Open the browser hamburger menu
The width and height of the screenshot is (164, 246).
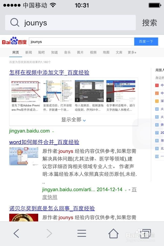pyautogui.click(x=82, y=233)
